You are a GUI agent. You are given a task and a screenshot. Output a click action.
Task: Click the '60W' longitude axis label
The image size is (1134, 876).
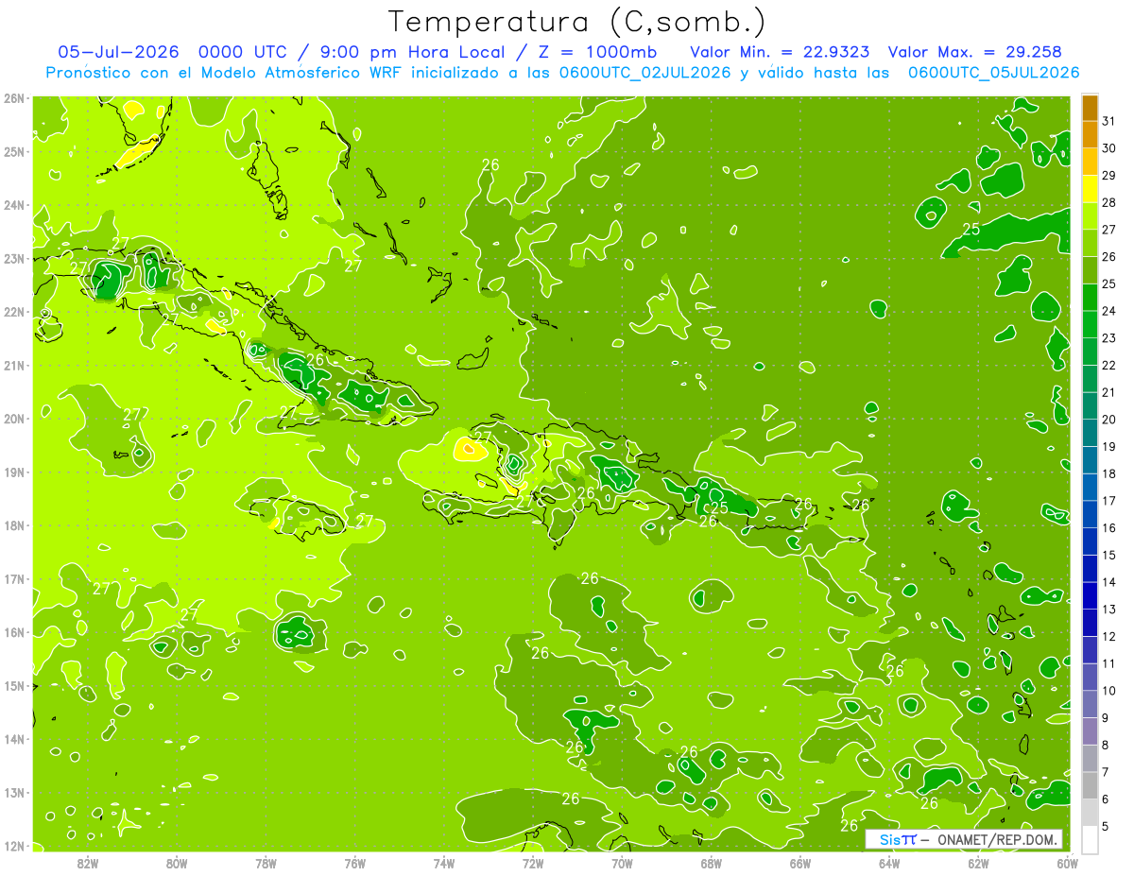(x=1067, y=863)
